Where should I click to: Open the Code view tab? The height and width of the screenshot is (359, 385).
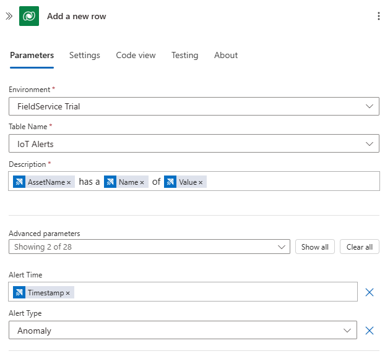136,56
